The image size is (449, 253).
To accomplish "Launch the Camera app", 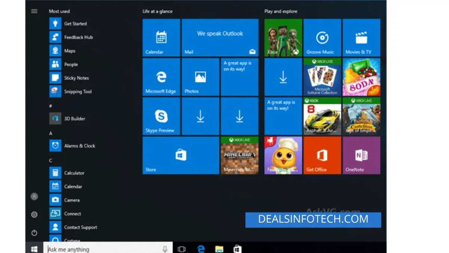I will tap(65, 200).
